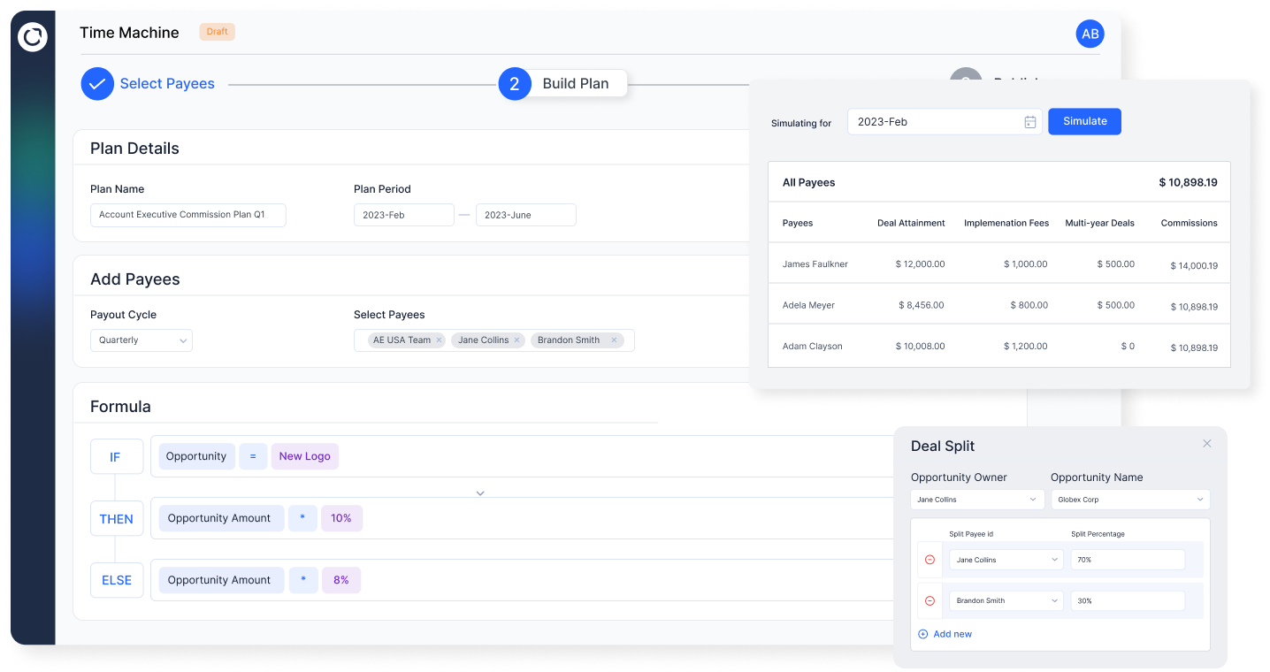
Task: Open the AB user avatar menu
Action: 1090,34
